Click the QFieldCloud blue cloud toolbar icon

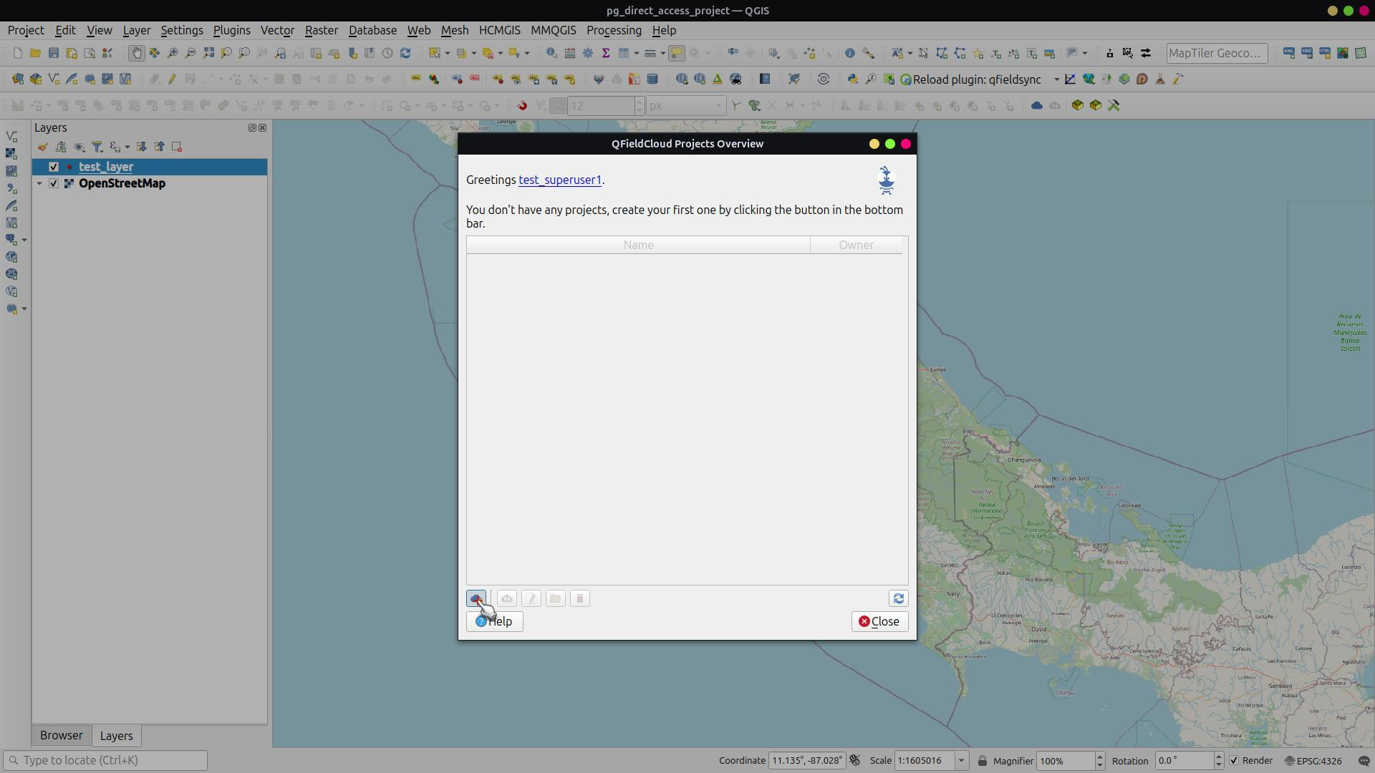1036,105
